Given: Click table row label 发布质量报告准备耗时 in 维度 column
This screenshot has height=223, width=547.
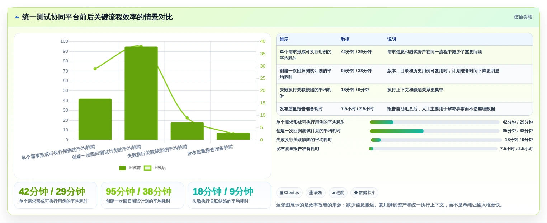Looking at the screenshot, I should tap(301, 109).
